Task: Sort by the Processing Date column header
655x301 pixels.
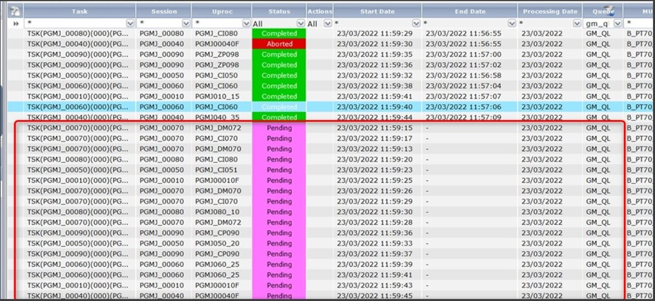Action: (550, 11)
